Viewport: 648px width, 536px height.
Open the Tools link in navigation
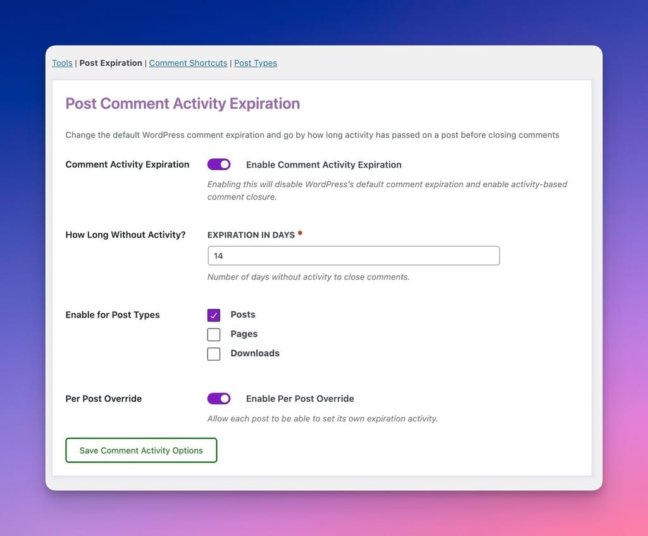pyautogui.click(x=62, y=63)
